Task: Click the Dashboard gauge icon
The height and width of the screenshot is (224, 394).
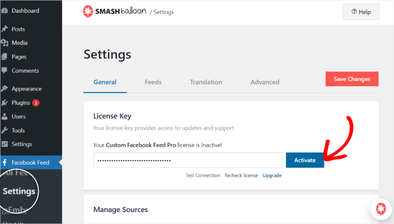Action: coord(4,11)
